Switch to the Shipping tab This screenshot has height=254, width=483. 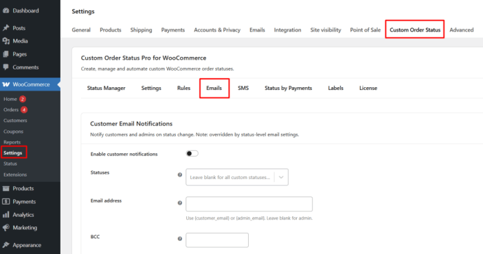[141, 30]
